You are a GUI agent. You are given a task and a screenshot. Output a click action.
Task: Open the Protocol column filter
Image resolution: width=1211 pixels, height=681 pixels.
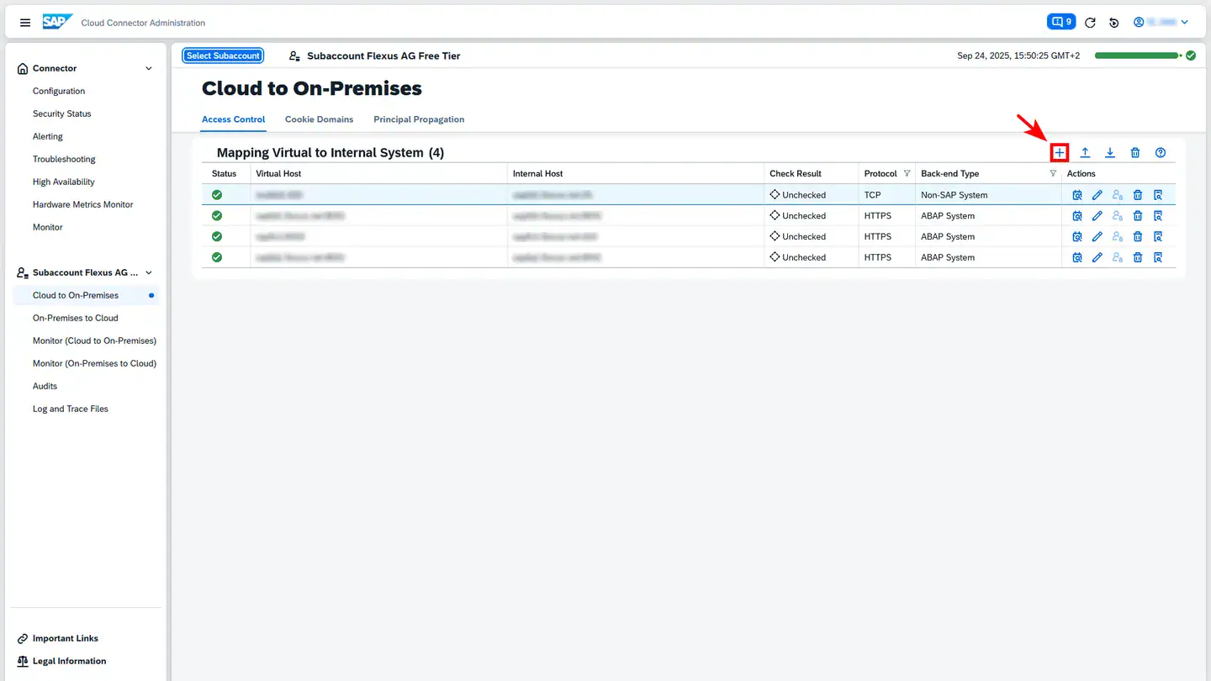pyautogui.click(x=907, y=173)
